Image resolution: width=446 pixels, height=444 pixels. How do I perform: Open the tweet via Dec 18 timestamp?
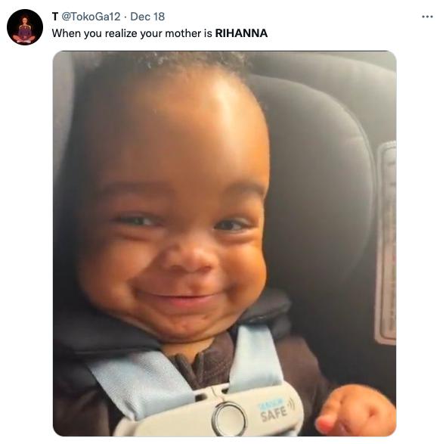tap(147, 17)
